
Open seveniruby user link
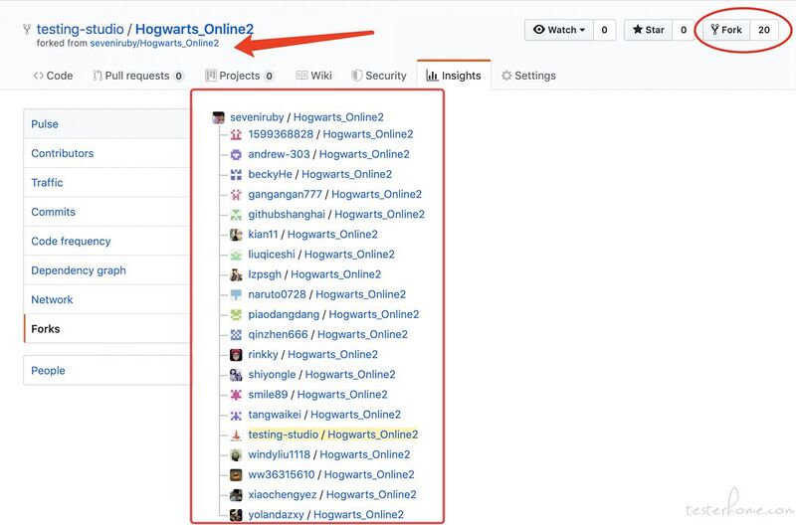tap(257, 117)
